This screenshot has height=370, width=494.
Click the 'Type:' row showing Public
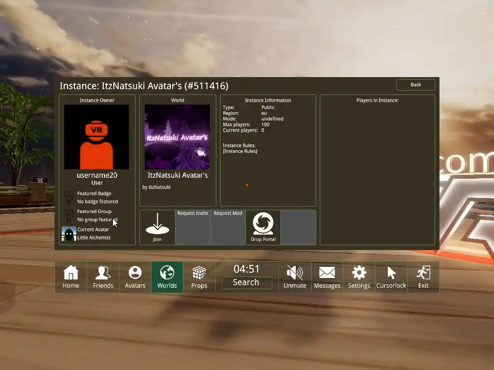tap(249, 107)
